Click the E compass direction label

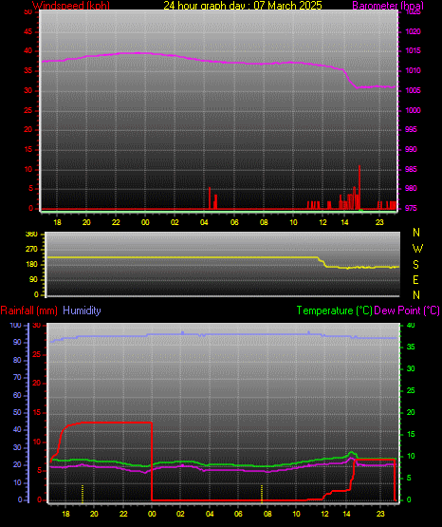415,279
